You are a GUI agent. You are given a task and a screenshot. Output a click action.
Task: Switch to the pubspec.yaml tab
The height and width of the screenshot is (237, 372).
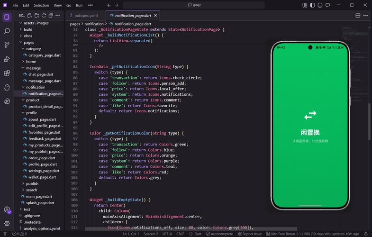(x=86, y=16)
